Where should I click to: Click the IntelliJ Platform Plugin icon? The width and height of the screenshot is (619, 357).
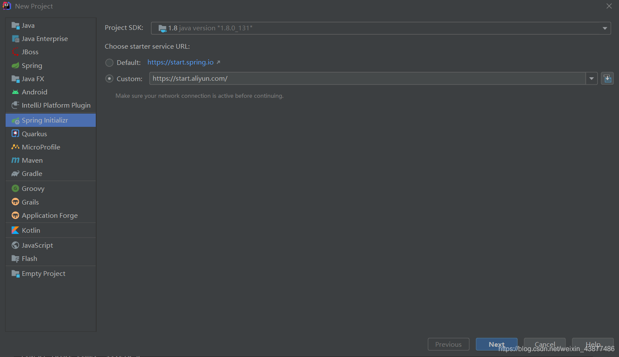(15, 105)
